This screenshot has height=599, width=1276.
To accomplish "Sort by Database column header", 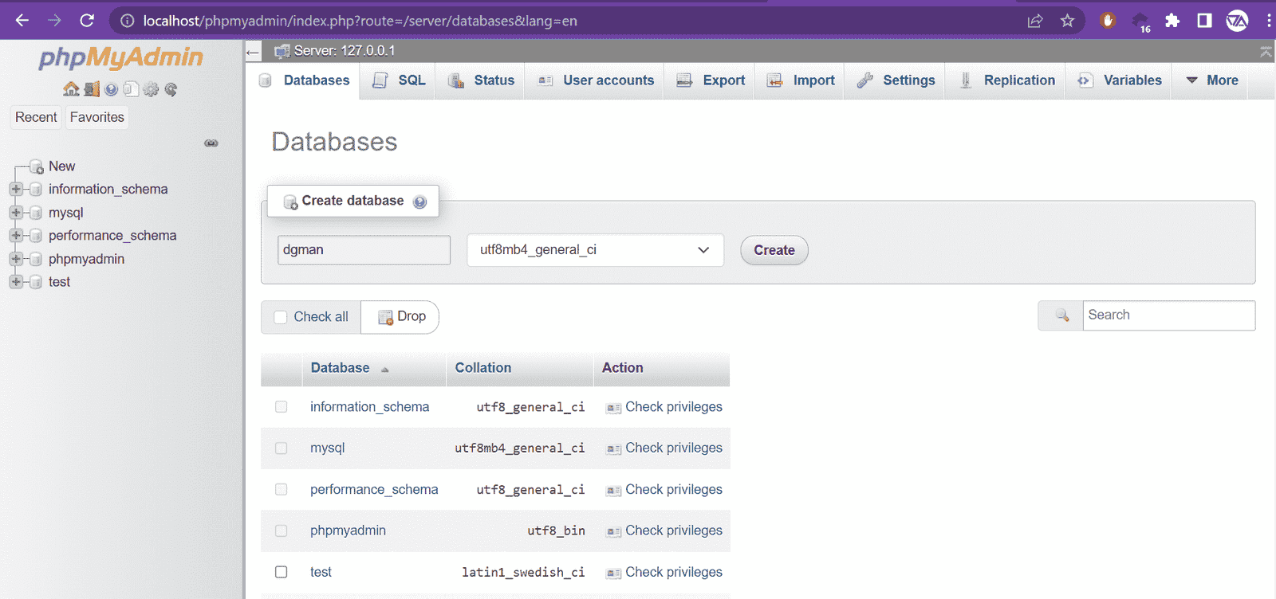I will pyautogui.click(x=340, y=368).
